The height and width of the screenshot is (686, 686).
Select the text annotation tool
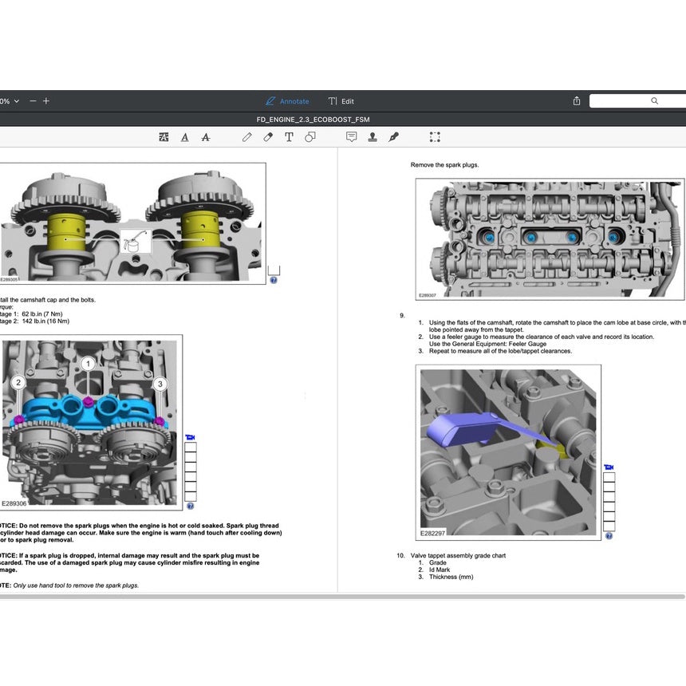coord(289,136)
